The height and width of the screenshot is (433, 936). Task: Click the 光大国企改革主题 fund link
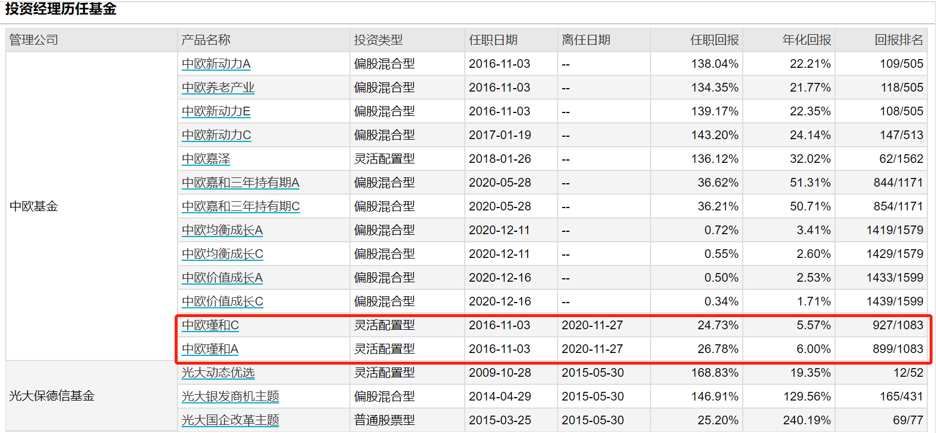tap(230, 420)
